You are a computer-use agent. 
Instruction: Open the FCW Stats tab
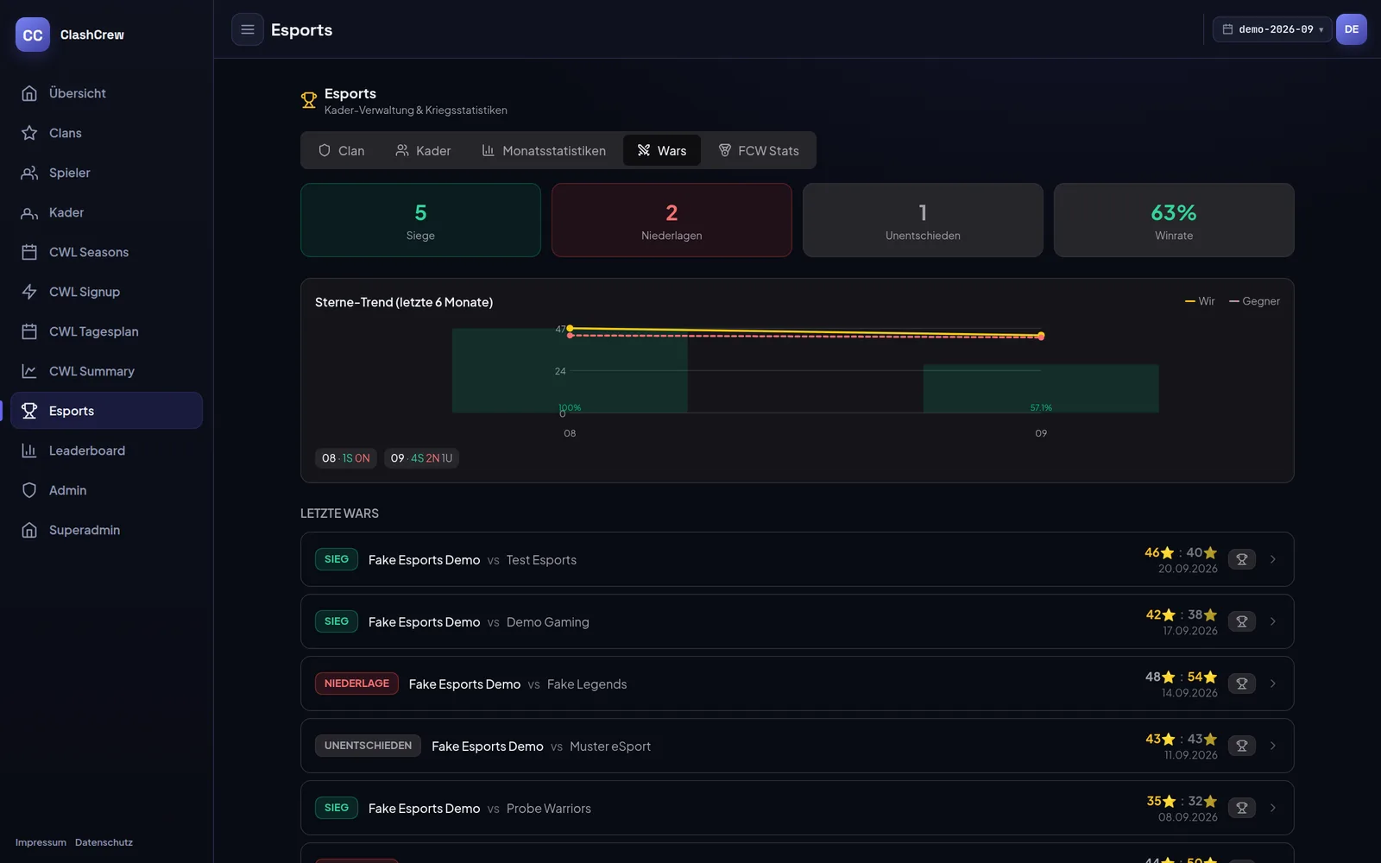click(759, 150)
